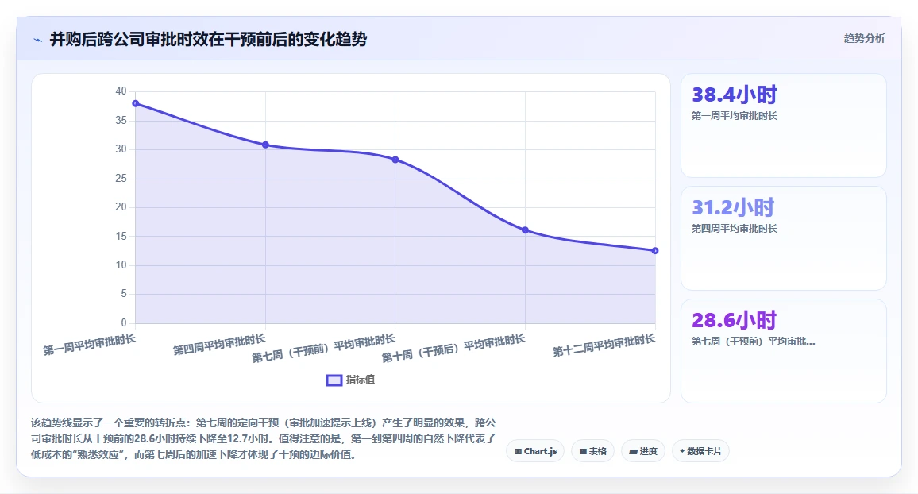Click the trend icon beside the title
The height and width of the screenshot is (494, 918).
[x=38, y=40]
